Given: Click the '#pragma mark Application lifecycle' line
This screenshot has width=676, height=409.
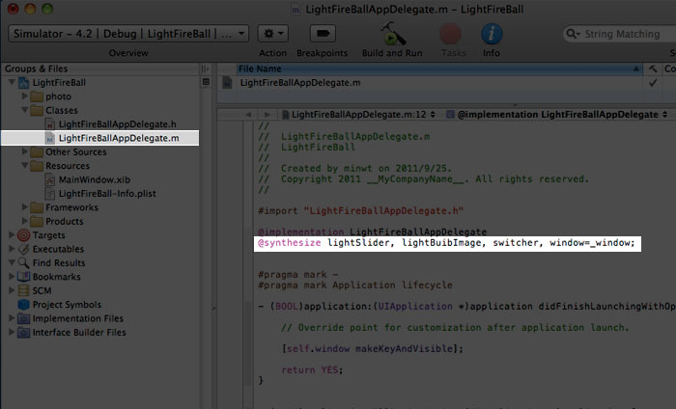Looking at the screenshot, I should pyautogui.click(x=355, y=285).
